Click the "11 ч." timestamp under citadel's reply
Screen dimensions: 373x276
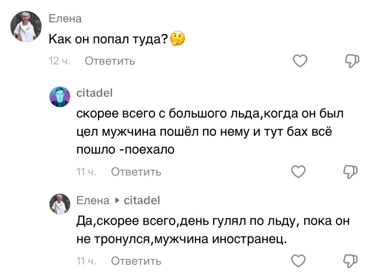pyautogui.click(x=87, y=172)
